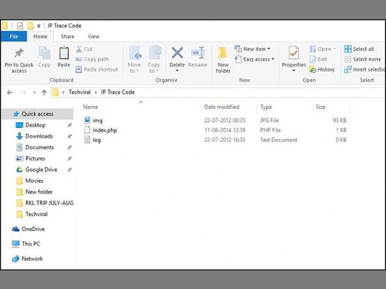Switch to the Share ribbon tab
This screenshot has height=289, width=386.
tap(68, 37)
